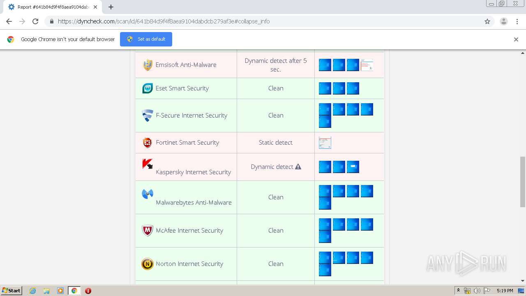Open Windows Media Player from the taskbar
Viewport: 526px width, 296px height.
coord(60,291)
